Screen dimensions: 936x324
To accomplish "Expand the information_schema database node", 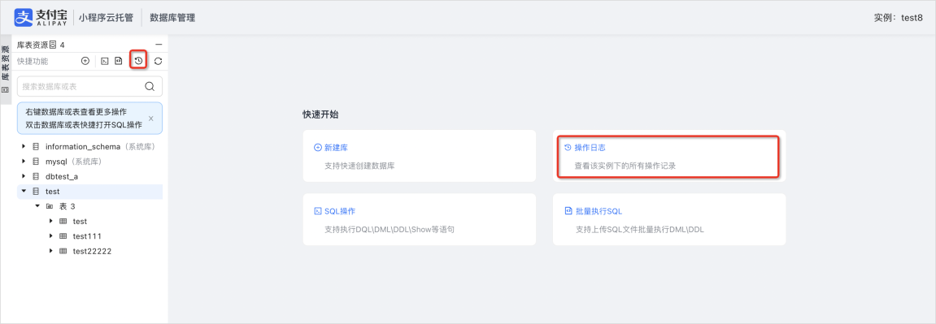I will (24, 146).
